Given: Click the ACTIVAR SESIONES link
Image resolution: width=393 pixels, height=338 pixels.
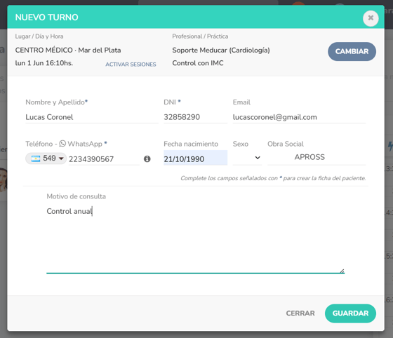Looking at the screenshot, I should tap(131, 65).
